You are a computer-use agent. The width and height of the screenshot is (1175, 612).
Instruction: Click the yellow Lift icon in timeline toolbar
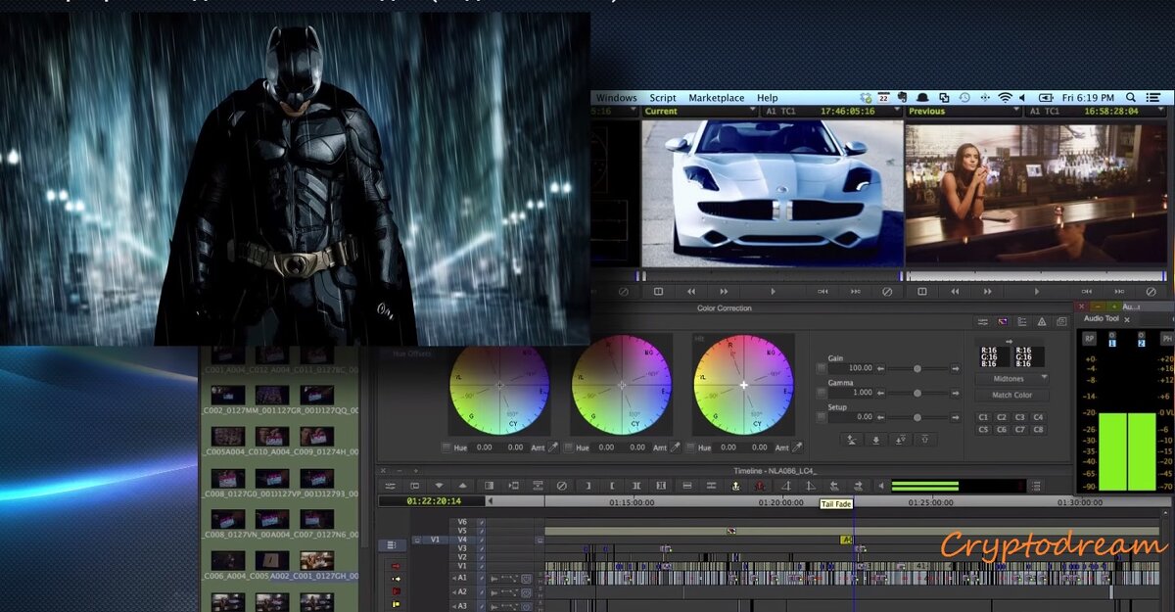click(x=735, y=486)
